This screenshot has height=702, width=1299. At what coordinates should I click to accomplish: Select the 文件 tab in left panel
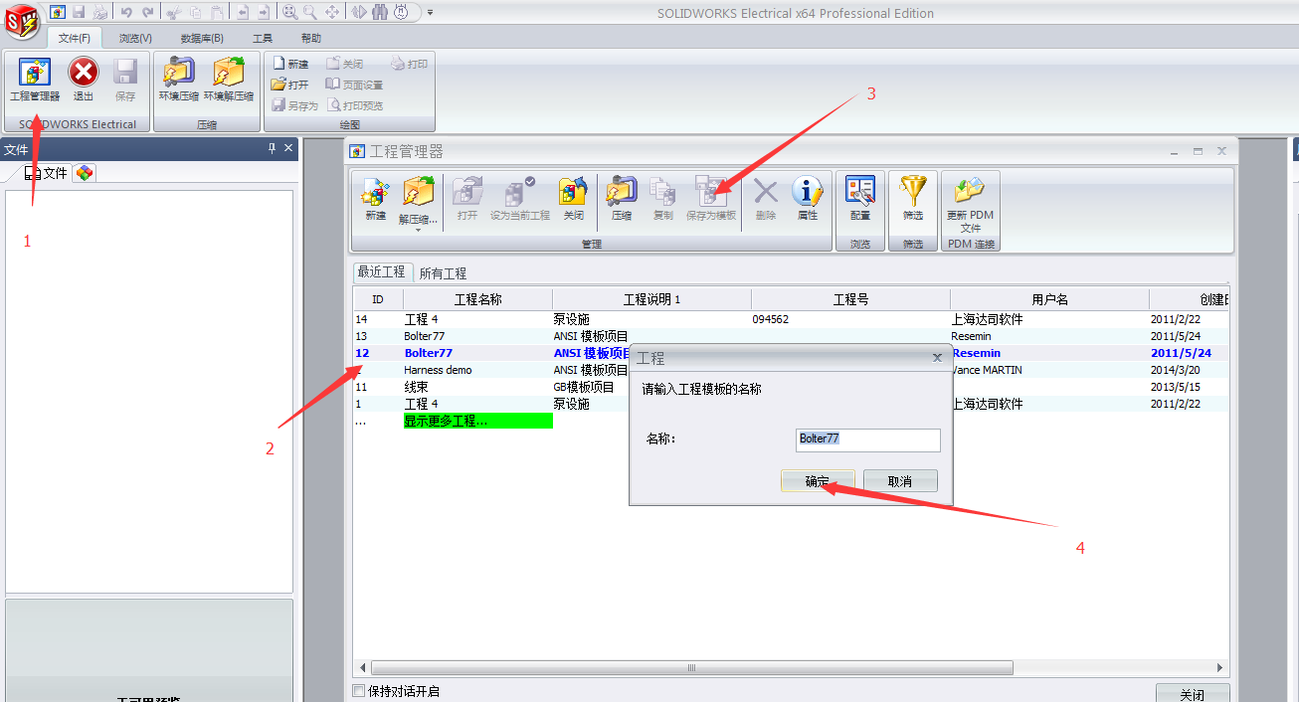tap(47, 173)
